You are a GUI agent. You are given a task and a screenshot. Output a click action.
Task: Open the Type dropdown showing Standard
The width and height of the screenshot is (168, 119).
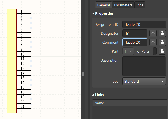144,81
